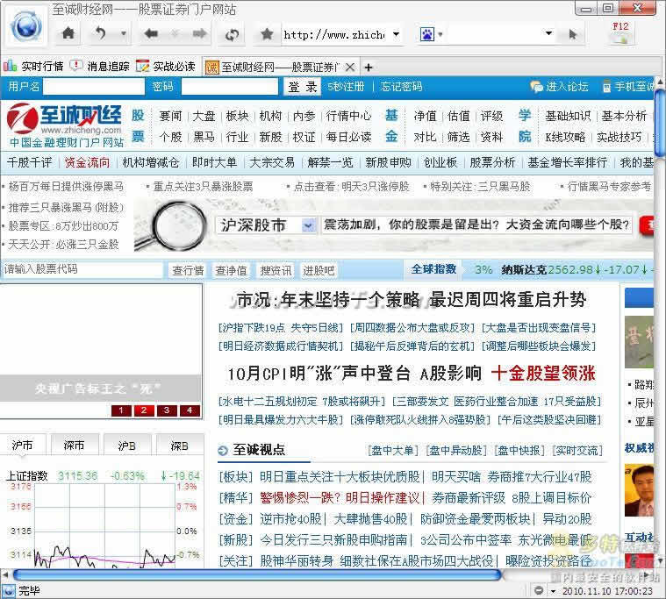The image size is (666, 599).
Task: Open a new tab with the plus icon
Action: click(369, 67)
